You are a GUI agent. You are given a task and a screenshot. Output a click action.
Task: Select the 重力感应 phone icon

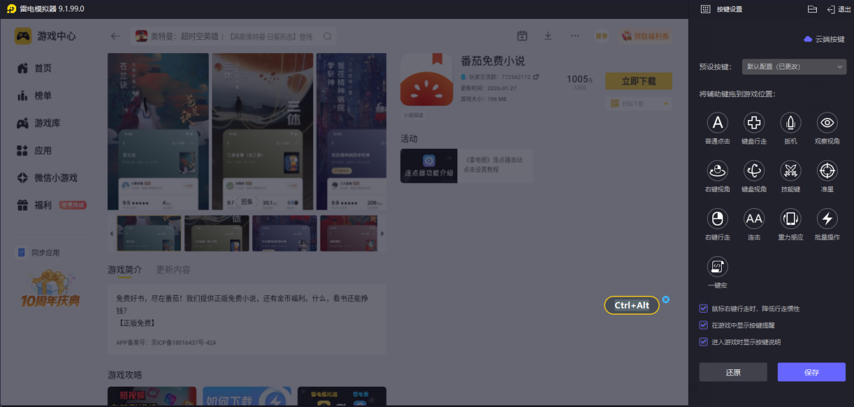coord(791,218)
